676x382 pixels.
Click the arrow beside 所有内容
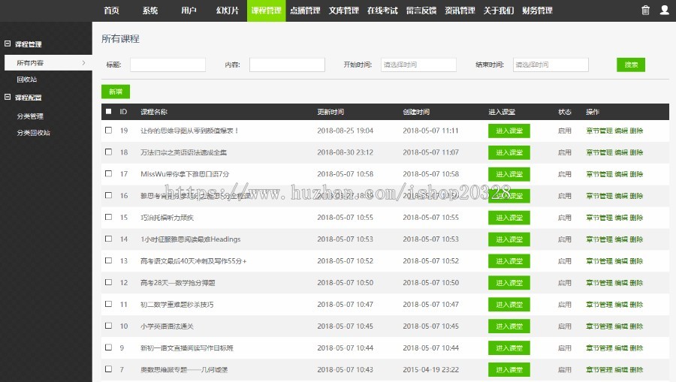point(83,63)
